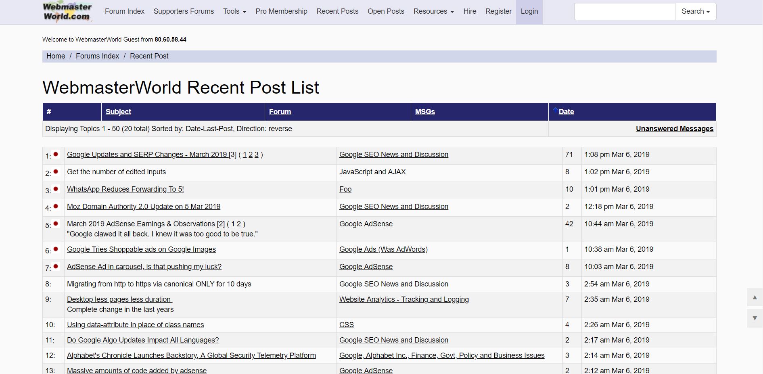Open the Resources dropdown menu
The width and height of the screenshot is (763, 374).
(434, 11)
